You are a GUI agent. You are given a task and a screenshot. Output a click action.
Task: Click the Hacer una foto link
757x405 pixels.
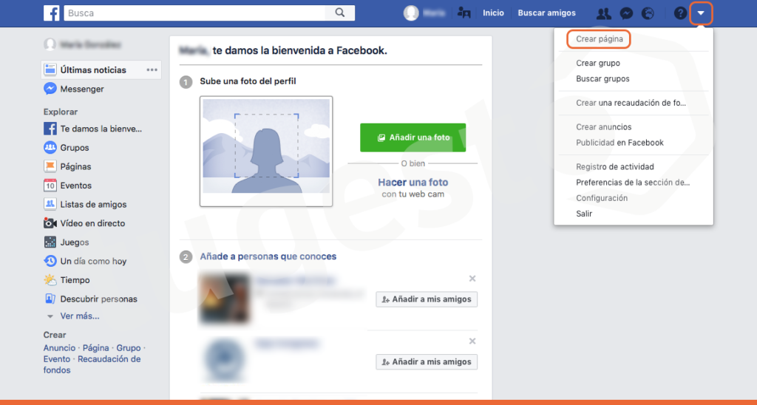[413, 183]
